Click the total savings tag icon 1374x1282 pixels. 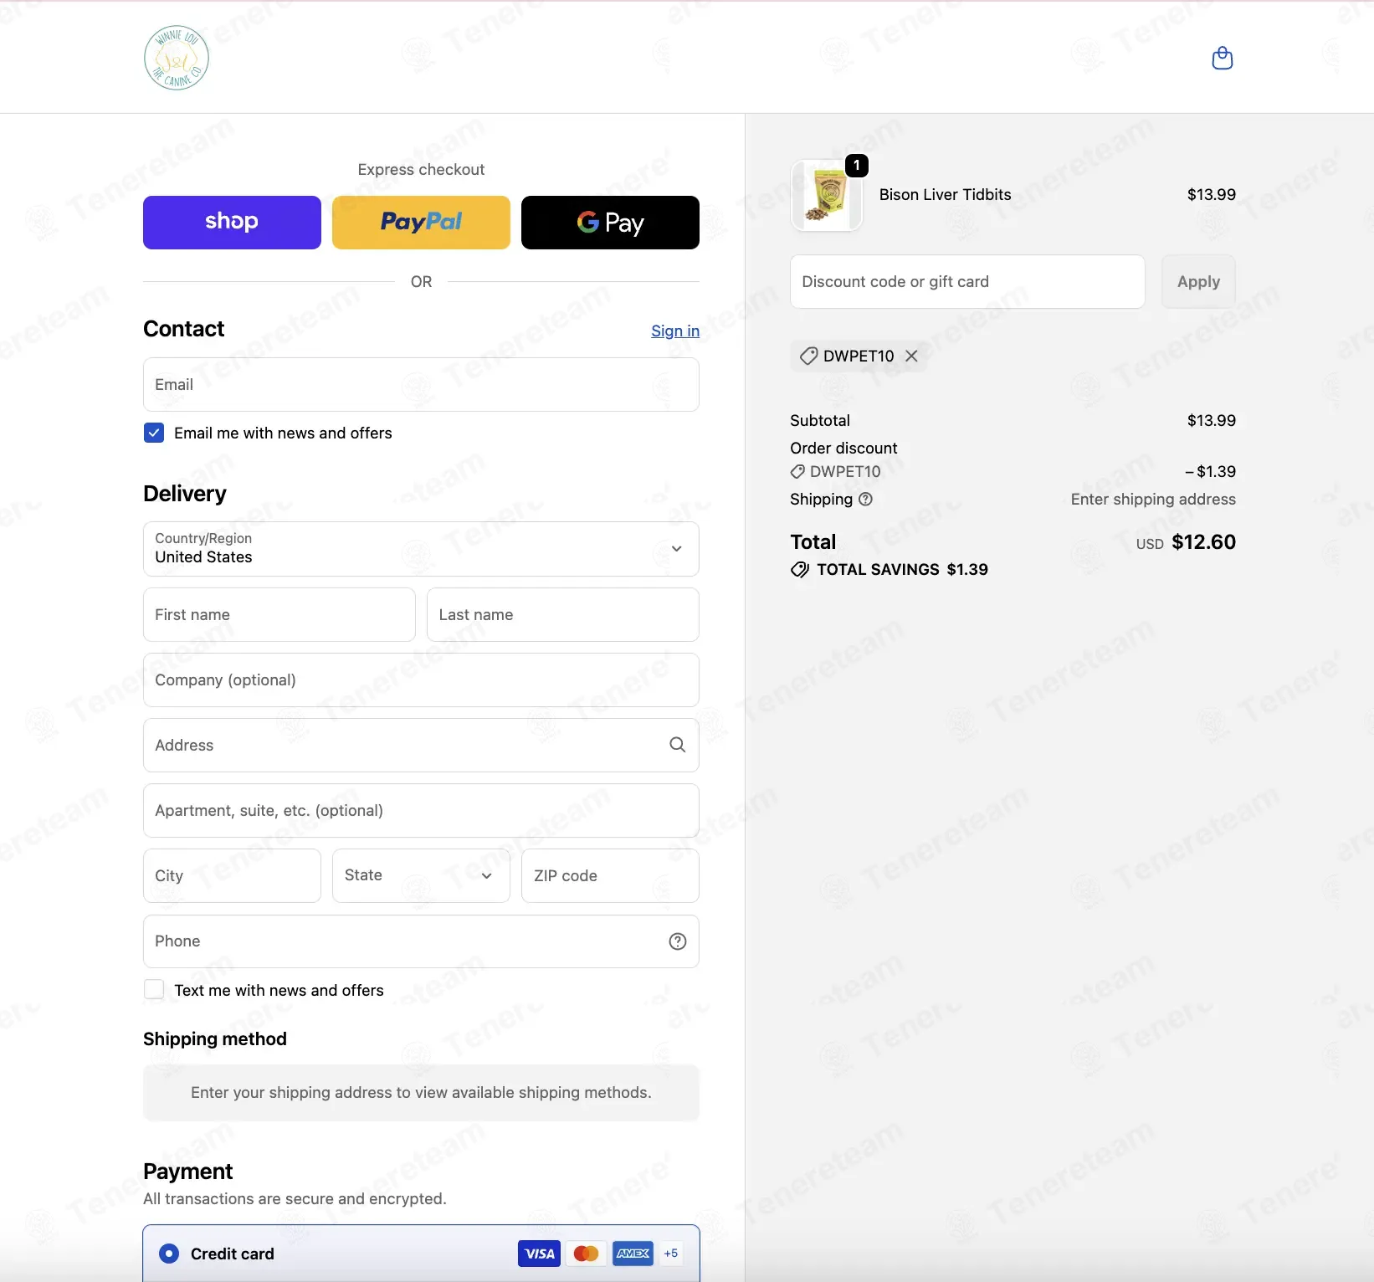tap(800, 570)
